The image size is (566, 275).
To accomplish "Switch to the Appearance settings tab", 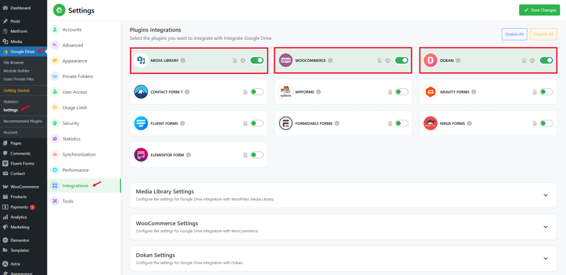I will click(x=84, y=61).
